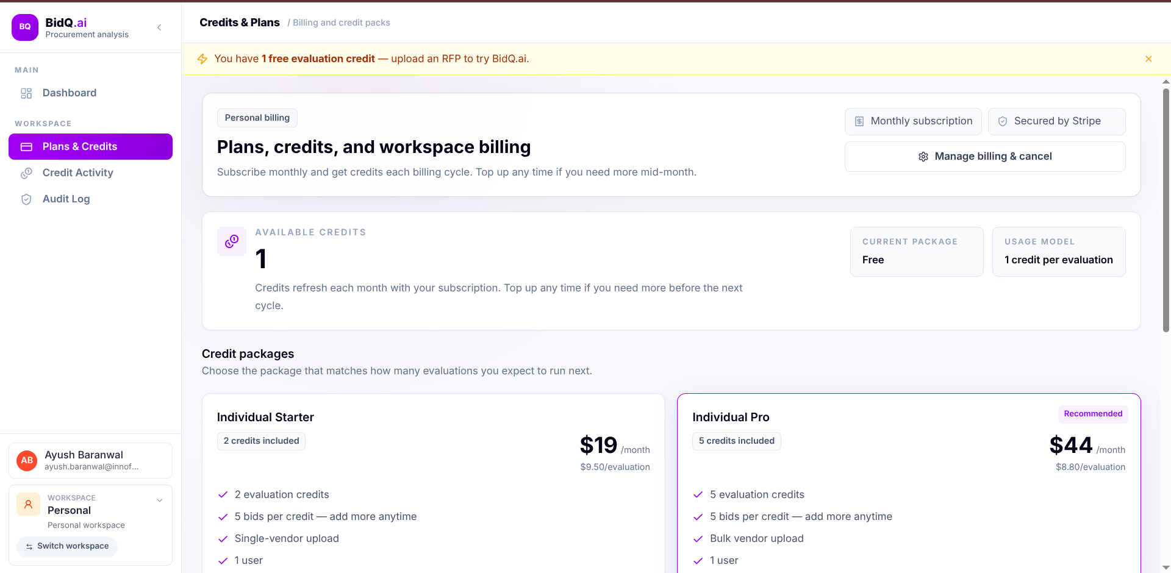Click the Monthly subscription chip
Image resolution: width=1171 pixels, height=573 pixels.
pos(913,121)
